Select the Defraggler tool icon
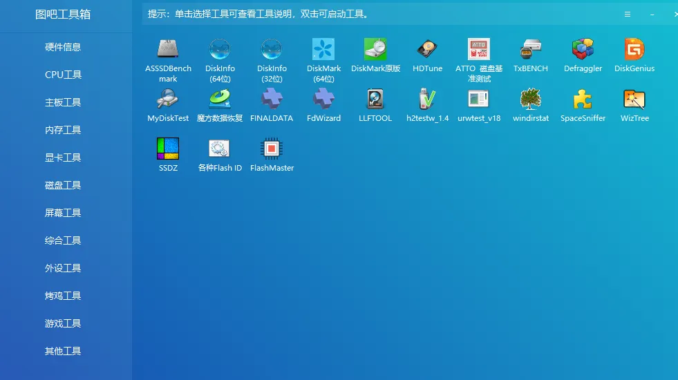Image resolution: width=678 pixels, height=380 pixels. (x=583, y=49)
